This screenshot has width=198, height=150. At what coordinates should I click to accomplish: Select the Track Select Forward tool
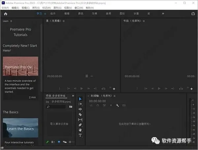click(80, 104)
